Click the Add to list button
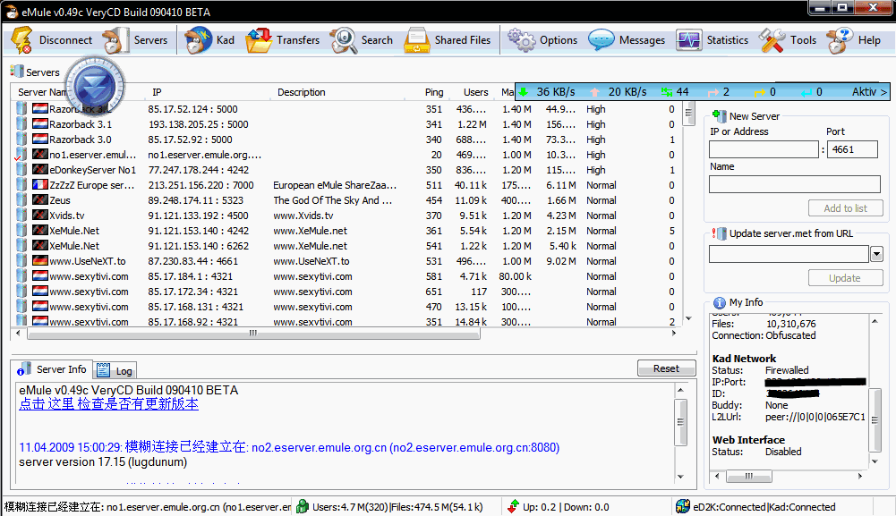896x516 pixels. [x=845, y=208]
